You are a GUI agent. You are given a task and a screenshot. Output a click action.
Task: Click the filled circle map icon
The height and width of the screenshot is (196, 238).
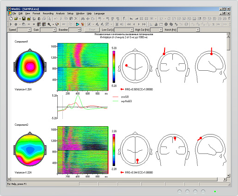166,24
